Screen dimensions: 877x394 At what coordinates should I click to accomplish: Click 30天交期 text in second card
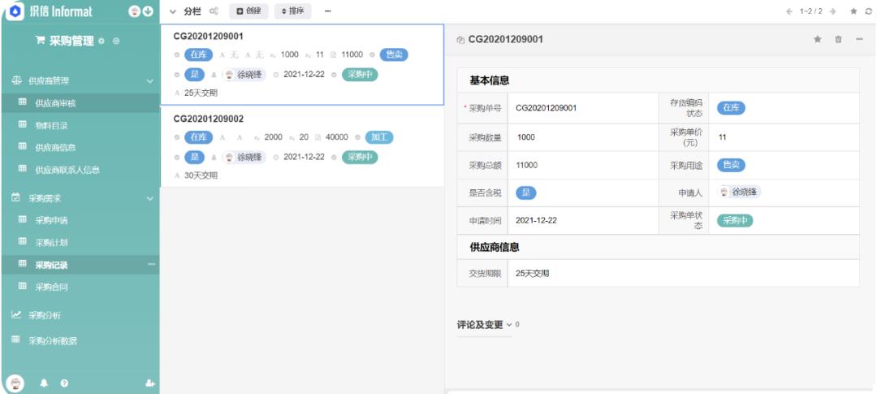click(201, 175)
